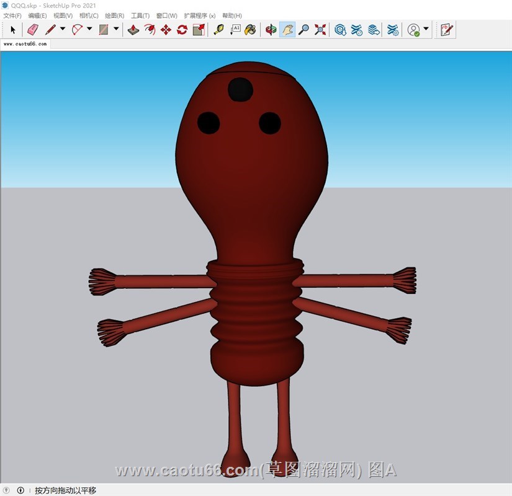The image size is (512, 496).
Task: Choose the Move tool with red arrows
Action: click(166, 29)
